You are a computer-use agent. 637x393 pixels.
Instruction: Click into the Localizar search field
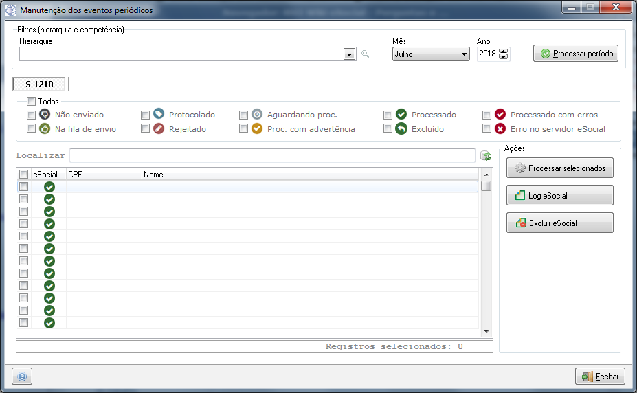click(271, 156)
